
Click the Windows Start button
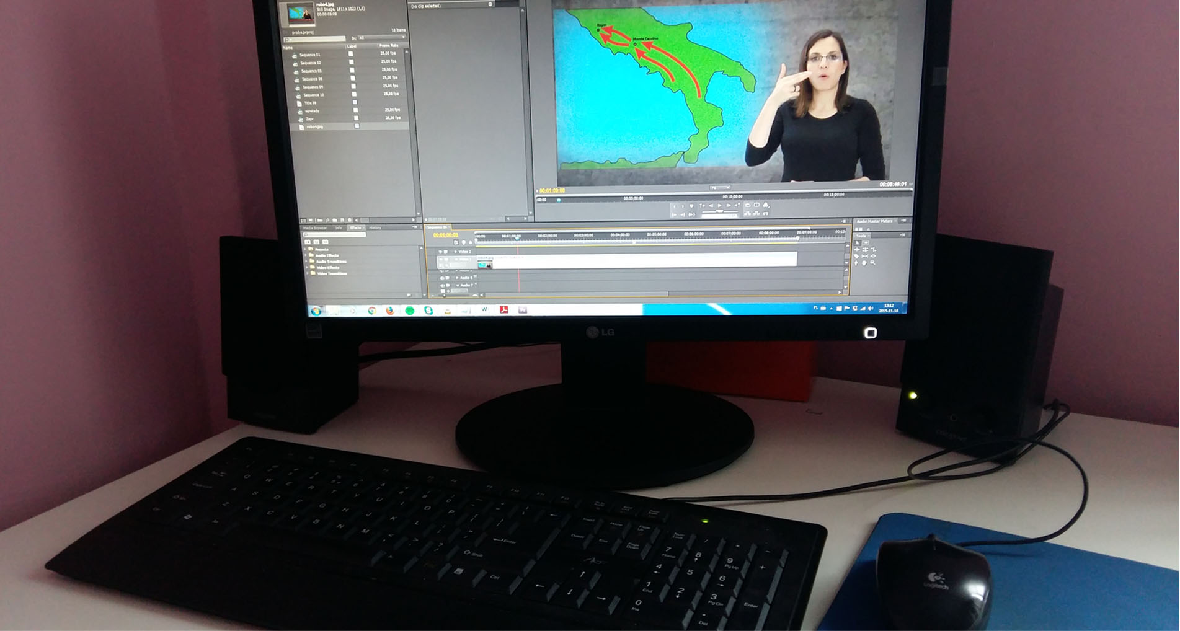pyautogui.click(x=316, y=311)
